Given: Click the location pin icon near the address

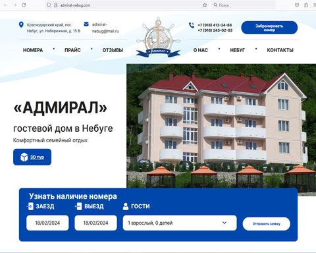Looking at the screenshot, I should coord(21,24).
